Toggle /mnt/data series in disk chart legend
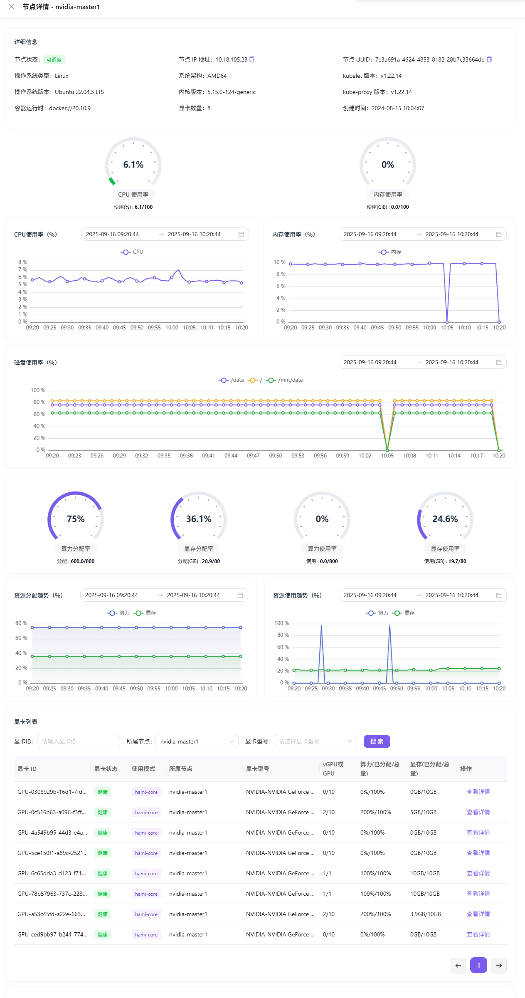525x998 pixels. 285,380
